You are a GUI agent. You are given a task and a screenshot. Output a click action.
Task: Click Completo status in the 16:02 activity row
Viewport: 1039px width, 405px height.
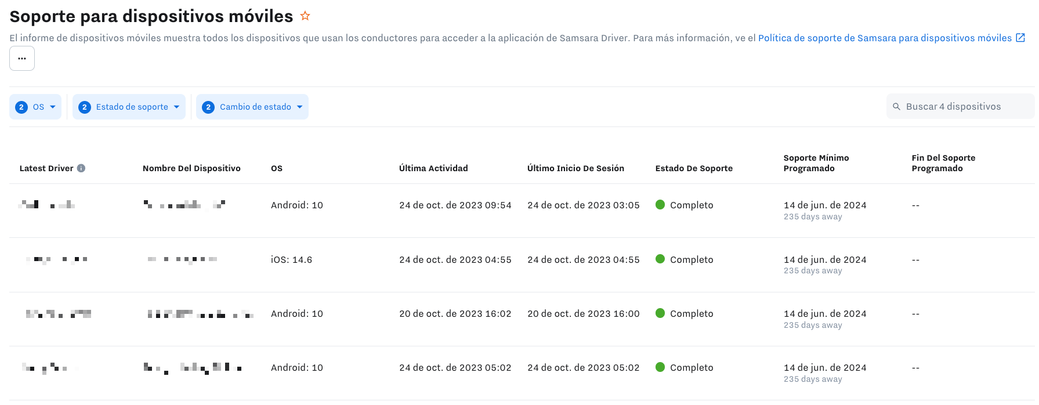click(x=692, y=313)
